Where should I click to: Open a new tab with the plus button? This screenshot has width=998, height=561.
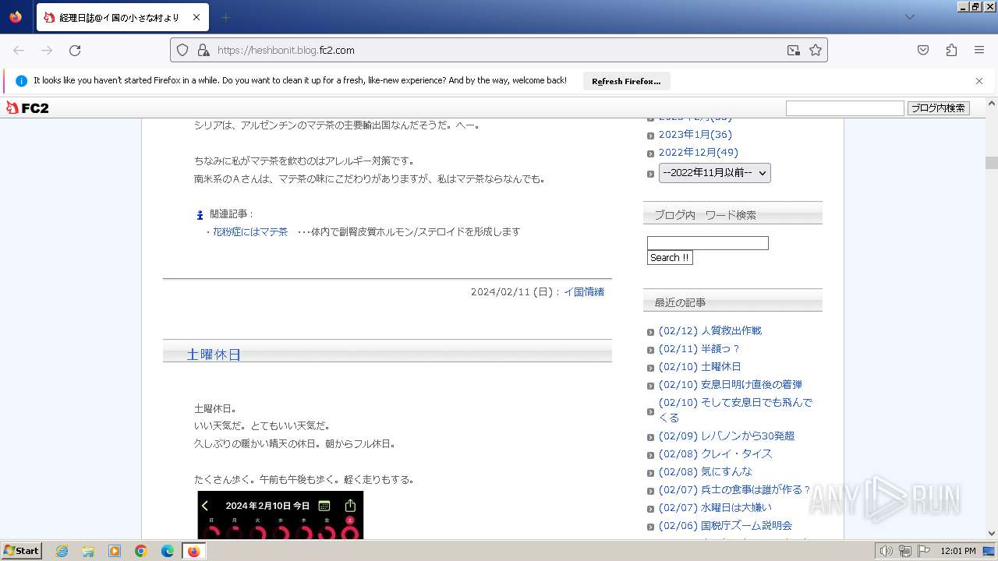point(225,17)
